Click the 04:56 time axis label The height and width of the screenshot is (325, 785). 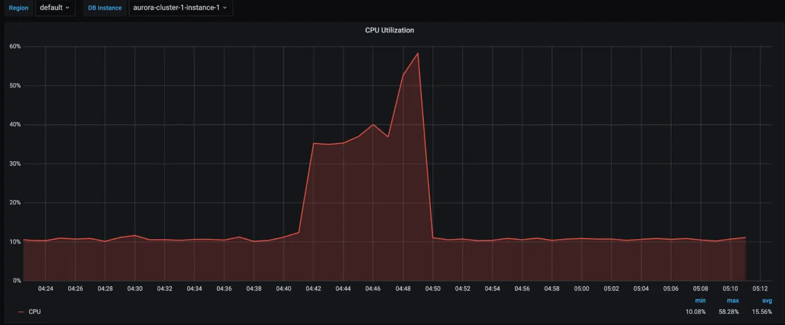(x=522, y=289)
